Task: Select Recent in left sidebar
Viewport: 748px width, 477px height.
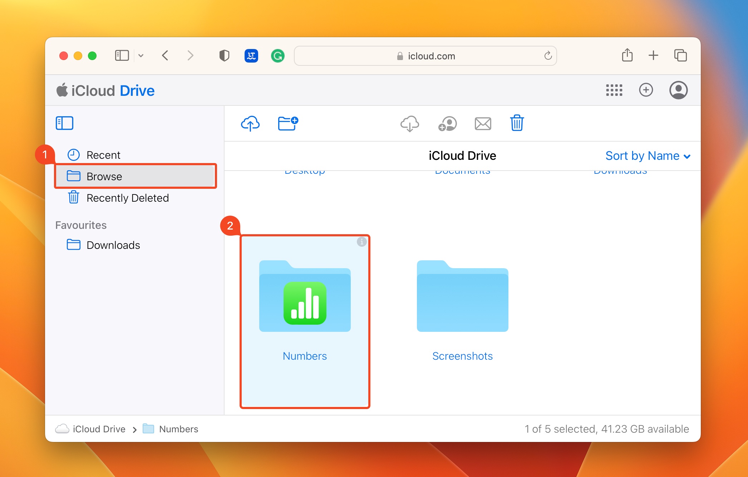Action: (104, 155)
